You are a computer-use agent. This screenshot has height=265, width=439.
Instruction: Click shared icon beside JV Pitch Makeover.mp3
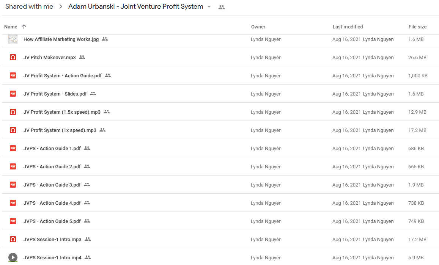tap(82, 57)
